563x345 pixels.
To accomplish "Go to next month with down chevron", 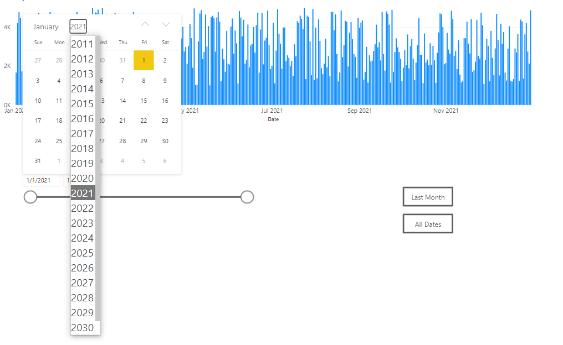I will coord(166,24).
